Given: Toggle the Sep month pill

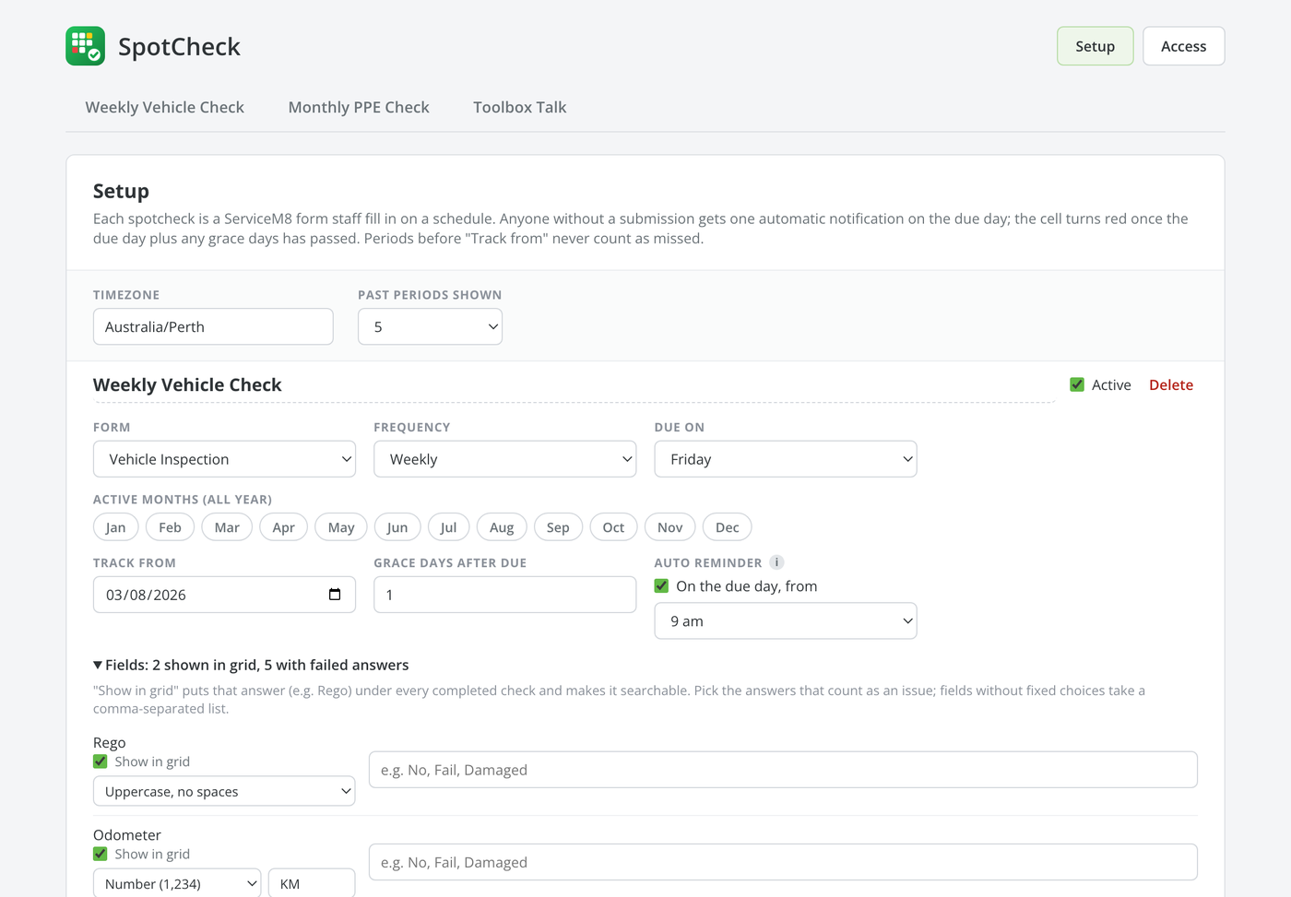Looking at the screenshot, I should [558, 527].
